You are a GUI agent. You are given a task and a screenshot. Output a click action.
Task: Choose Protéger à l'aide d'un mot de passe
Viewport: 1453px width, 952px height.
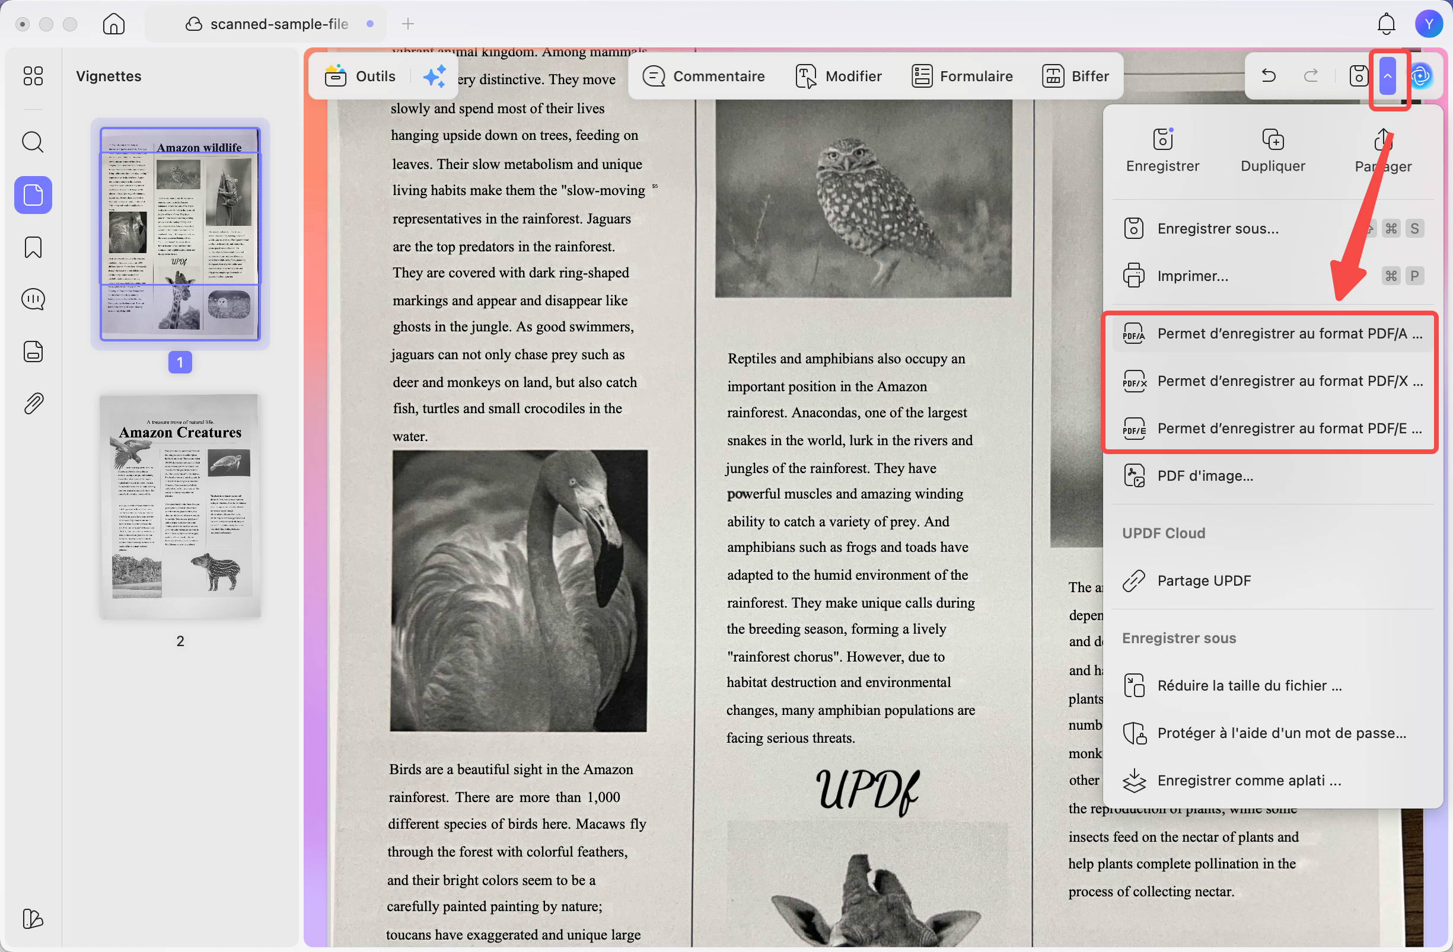tap(1273, 733)
